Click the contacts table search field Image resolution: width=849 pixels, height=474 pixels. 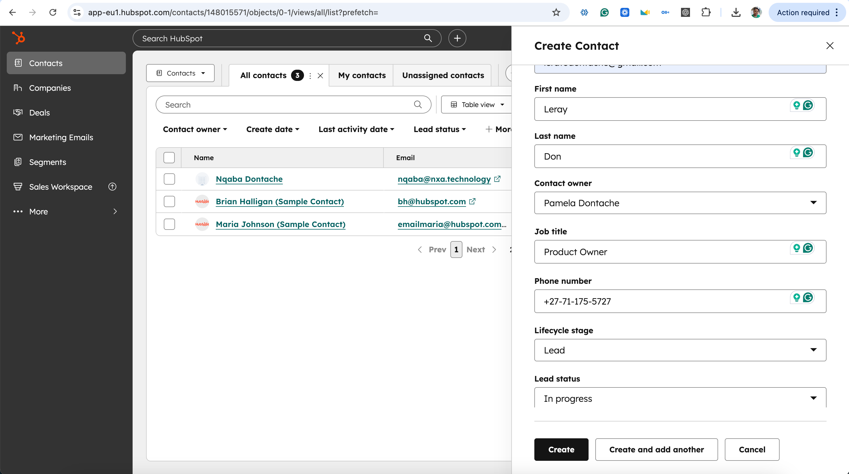point(293,105)
